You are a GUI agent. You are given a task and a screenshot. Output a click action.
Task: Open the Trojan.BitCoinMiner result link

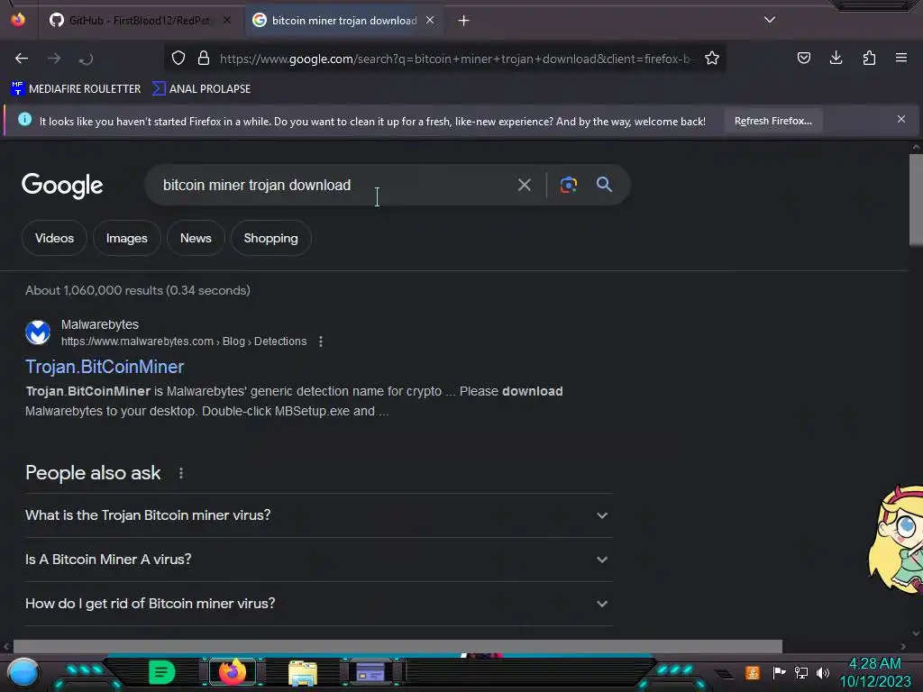tap(105, 368)
